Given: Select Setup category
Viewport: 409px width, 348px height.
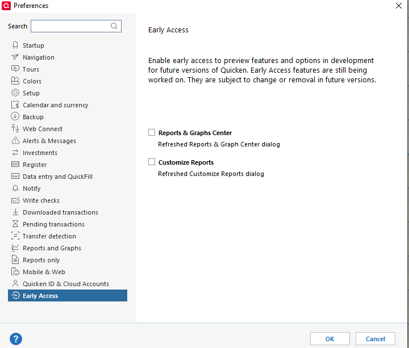Looking at the screenshot, I should [31, 93].
